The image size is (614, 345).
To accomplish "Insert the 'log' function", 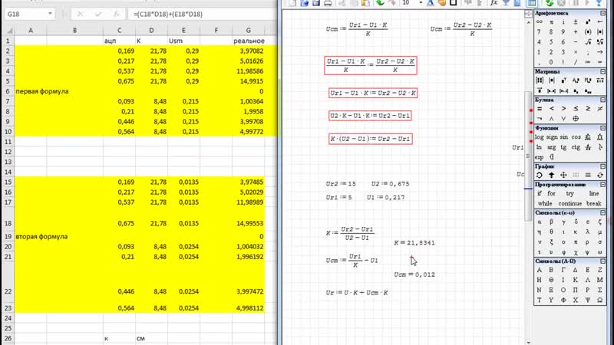I will coord(540,136).
